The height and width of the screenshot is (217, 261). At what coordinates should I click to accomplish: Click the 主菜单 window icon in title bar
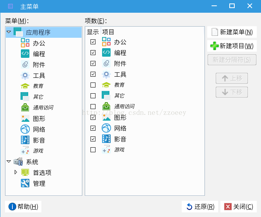[10, 6]
